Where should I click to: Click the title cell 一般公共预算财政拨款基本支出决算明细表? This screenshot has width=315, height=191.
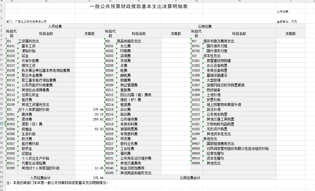click(139, 6)
